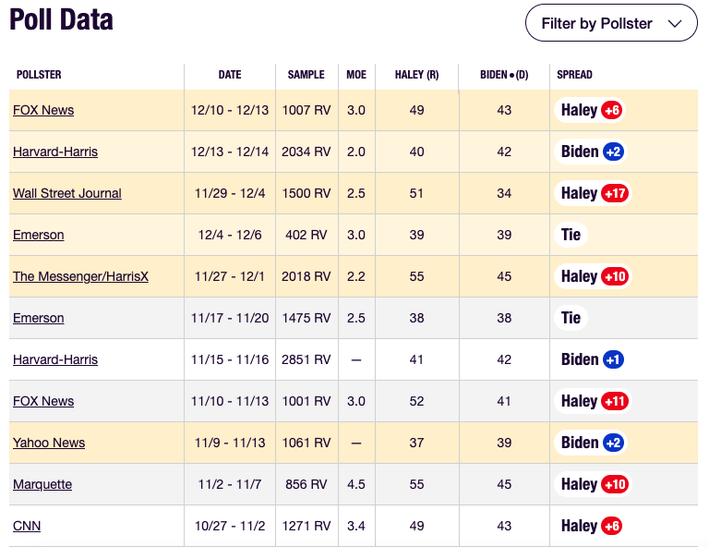This screenshot has height=547, width=709.
Task: Click the sample cell 2851 RV
Action: pyautogui.click(x=306, y=359)
